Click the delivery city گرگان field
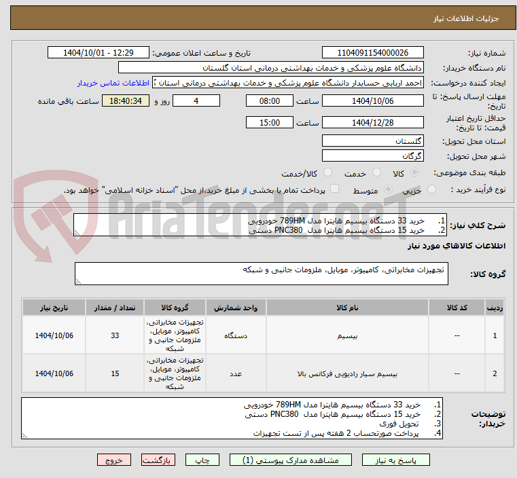The height and width of the screenshot is (478, 517). tap(372, 155)
